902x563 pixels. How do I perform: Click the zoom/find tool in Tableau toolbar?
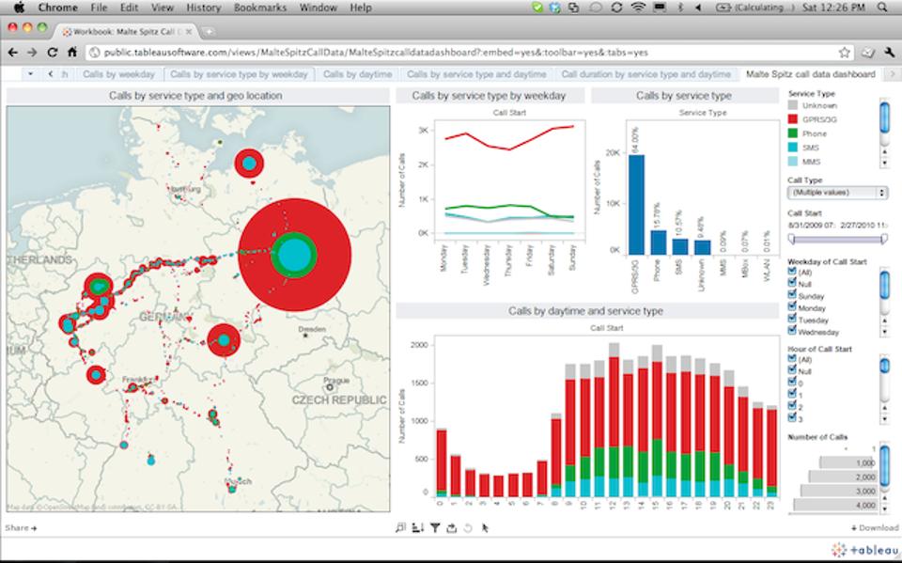(400, 527)
